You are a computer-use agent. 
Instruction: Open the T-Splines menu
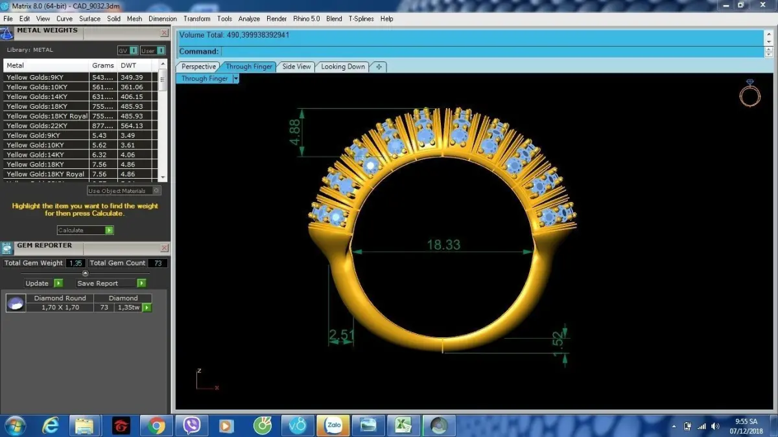(361, 19)
